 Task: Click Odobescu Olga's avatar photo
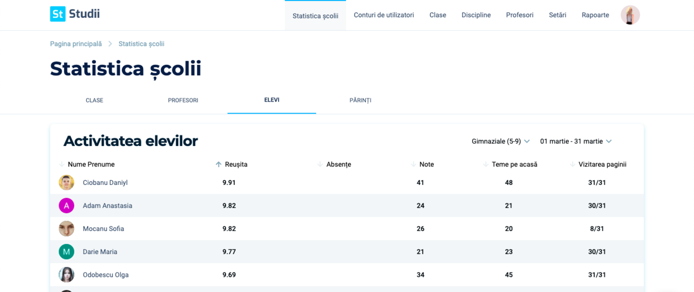[66, 275]
